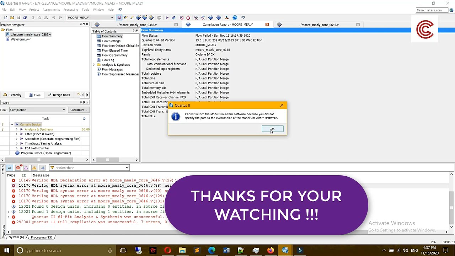Click the Tasks panel horizontal scrollbar thumb
This screenshot has height=256, width=455.
tap(39, 160)
